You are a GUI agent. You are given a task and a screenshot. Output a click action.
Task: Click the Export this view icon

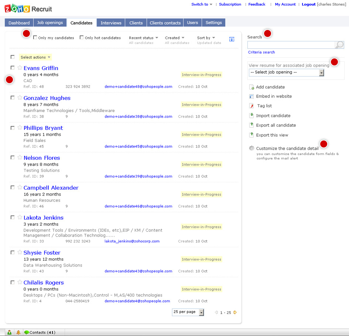tap(252, 135)
